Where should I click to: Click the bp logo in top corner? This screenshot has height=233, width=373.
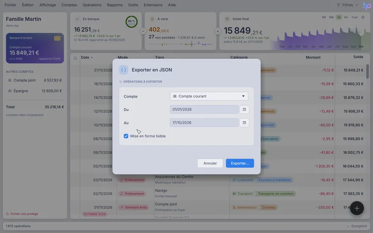(x=367, y=6)
